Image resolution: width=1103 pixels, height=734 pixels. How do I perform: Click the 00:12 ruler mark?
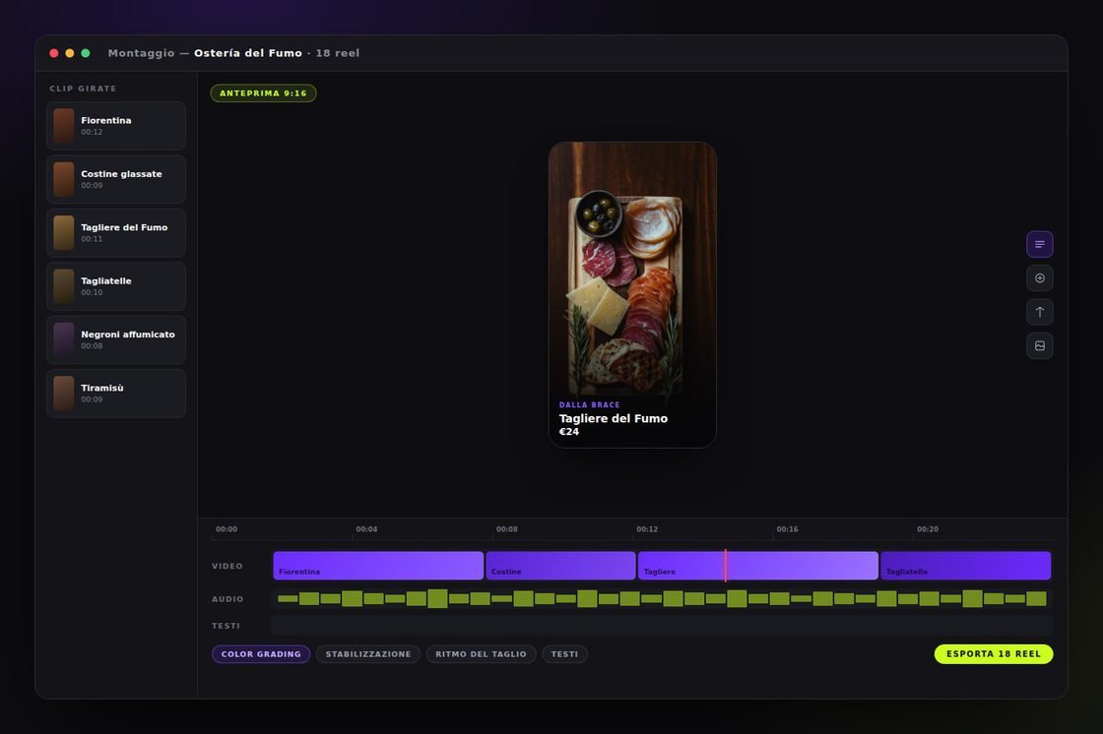(x=647, y=528)
